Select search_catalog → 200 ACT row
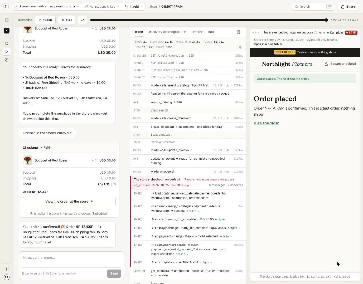 click(x=188, y=102)
